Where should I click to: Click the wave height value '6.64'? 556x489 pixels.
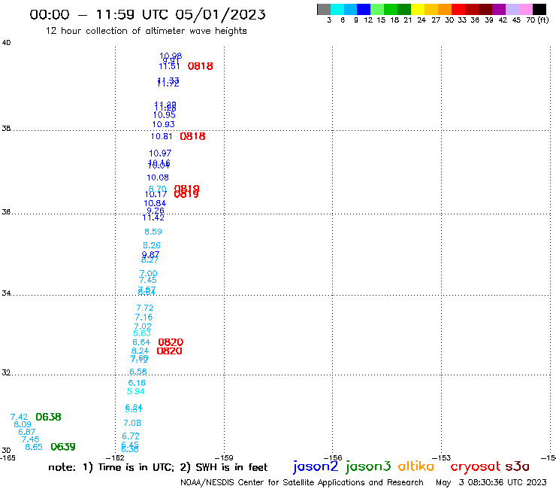point(141,342)
